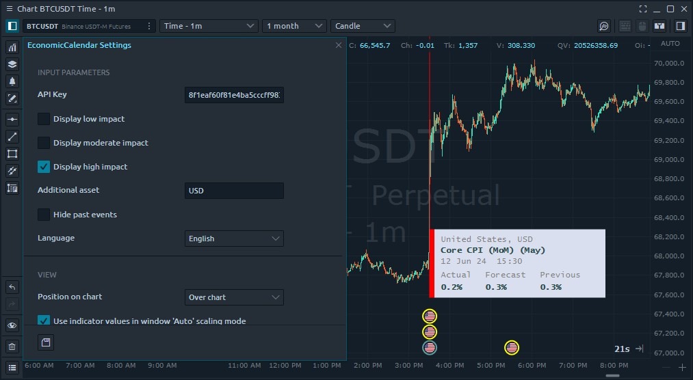Toggle drawings visibility with eye icon

12,326
